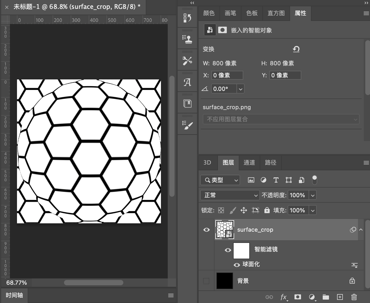Click the zoom level 68.77% field
The image size is (370, 303).
pos(17,283)
